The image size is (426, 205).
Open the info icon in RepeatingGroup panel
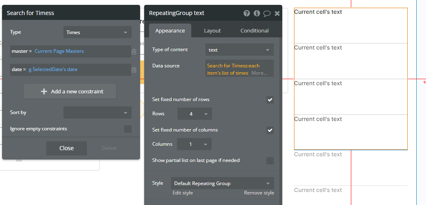[x=257, y=13]
